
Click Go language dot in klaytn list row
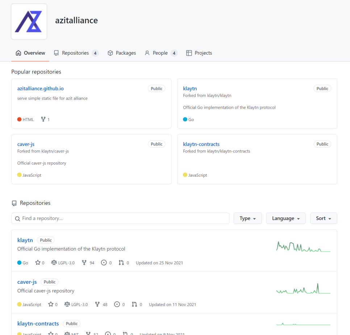coord(19,263)
